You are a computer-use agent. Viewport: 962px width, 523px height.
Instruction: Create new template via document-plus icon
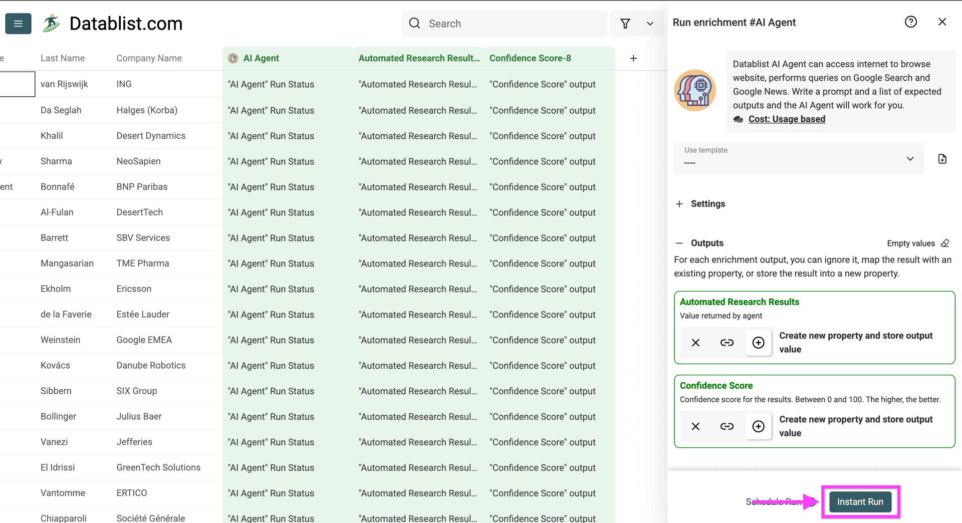(x=942, y=158)
